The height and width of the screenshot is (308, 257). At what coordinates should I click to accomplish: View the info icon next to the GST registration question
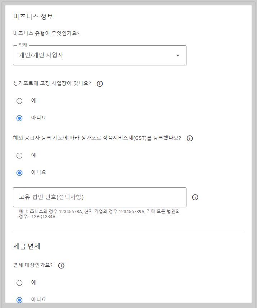coord(190,138)
